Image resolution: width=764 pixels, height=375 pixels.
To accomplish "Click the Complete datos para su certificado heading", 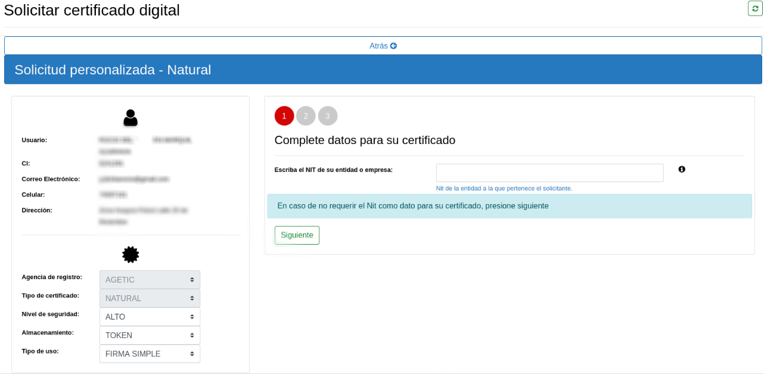I will [x=365, y=140].
